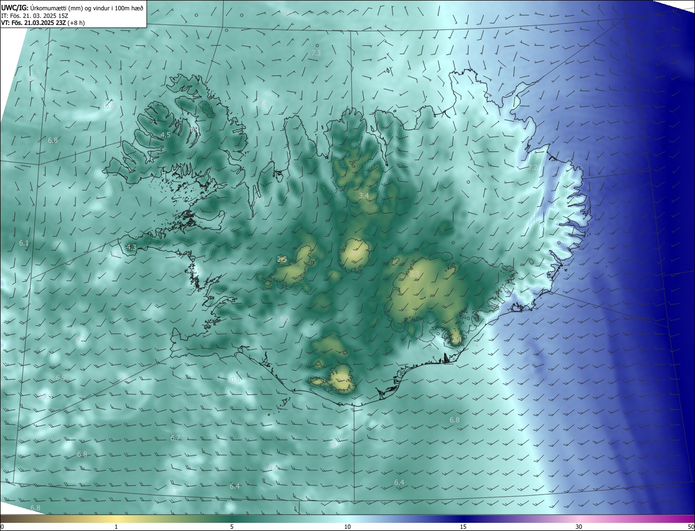Viewport: 695px width, 531px height.
Task: Click the valid time 'VT: Fös. 21.03.2025 23Z (+8 h)'
Action: pyautogui.click(x=43, y=23)
